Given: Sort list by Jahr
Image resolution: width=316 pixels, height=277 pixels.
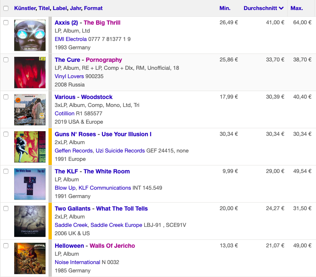Looking at the screenshot, I should pos(76,8).
